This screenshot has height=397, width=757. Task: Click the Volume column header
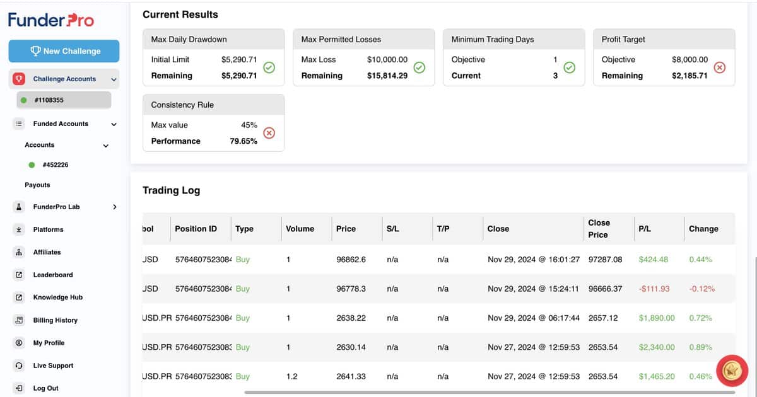pos(300,229)
